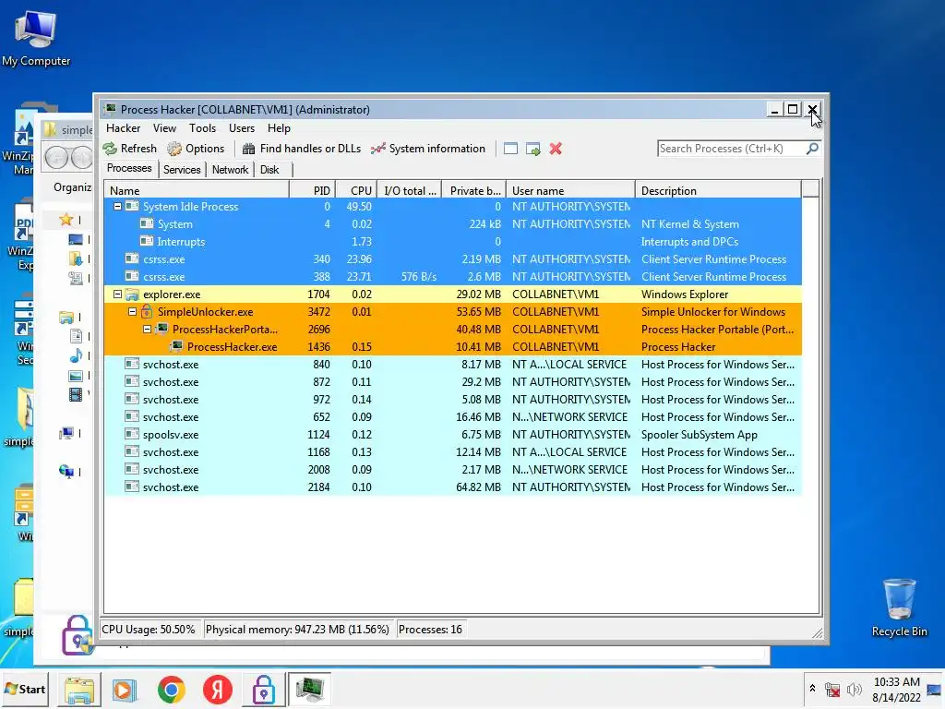This screenshot has width=945, height=709.
Task: Switch to the Disk tab
Action: click(x=269, y=170)
